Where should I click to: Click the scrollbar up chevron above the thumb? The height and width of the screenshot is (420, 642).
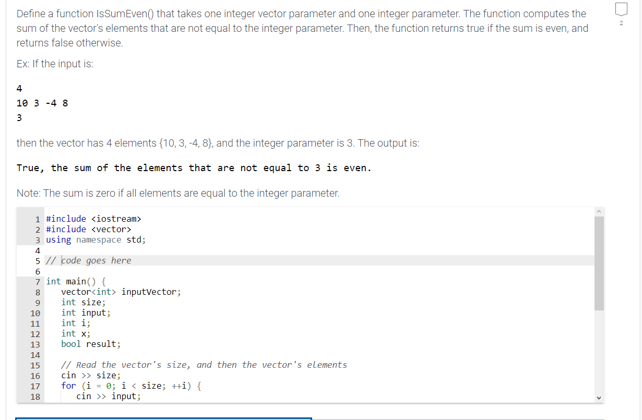(599, 211)
